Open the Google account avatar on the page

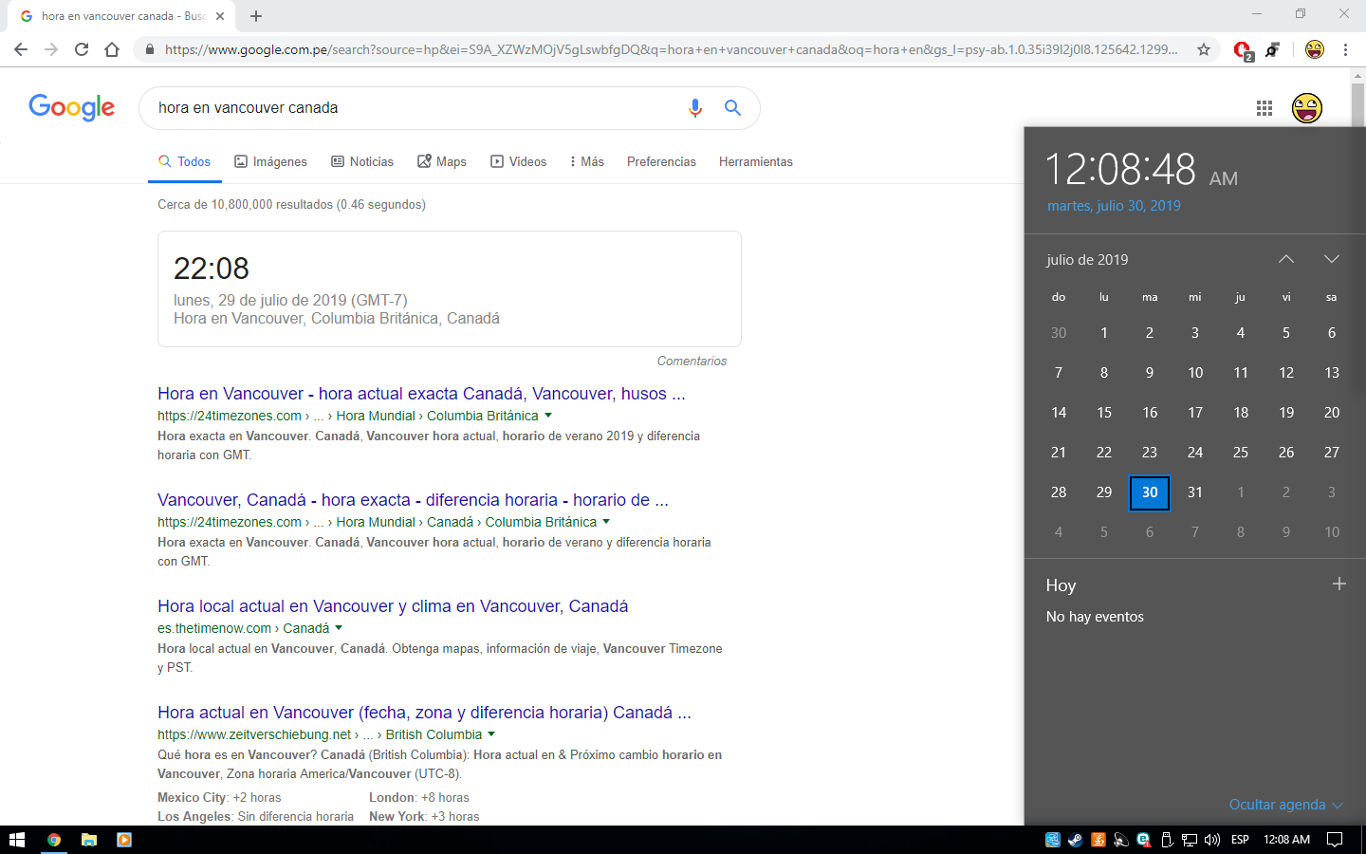click(1307, 108)
